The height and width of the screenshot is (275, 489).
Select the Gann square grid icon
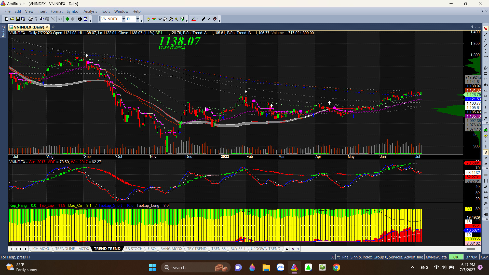coord(486,198)
